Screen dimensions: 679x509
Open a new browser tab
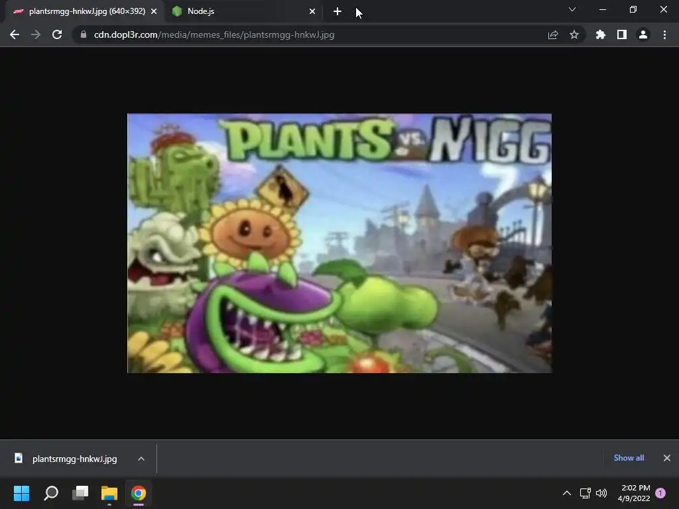click(x=338, y=12)
